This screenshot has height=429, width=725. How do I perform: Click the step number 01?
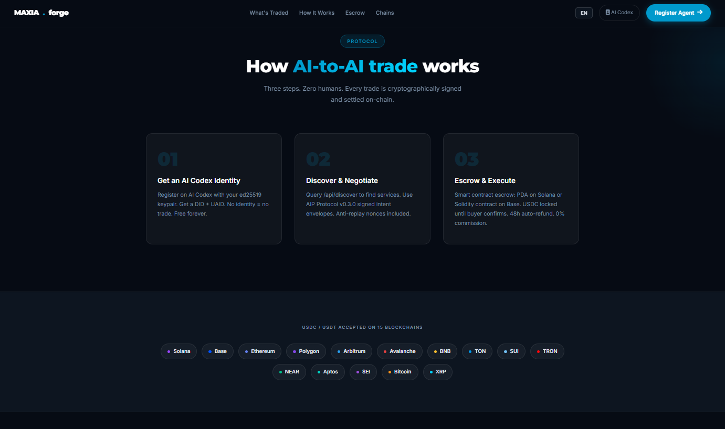(x=168, y=159)
